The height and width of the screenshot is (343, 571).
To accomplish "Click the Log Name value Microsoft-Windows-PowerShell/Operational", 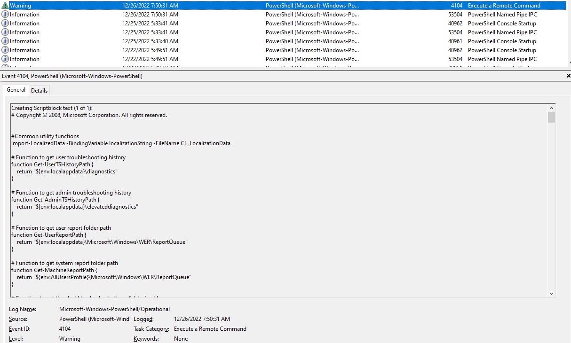I will tap(114, 309).
